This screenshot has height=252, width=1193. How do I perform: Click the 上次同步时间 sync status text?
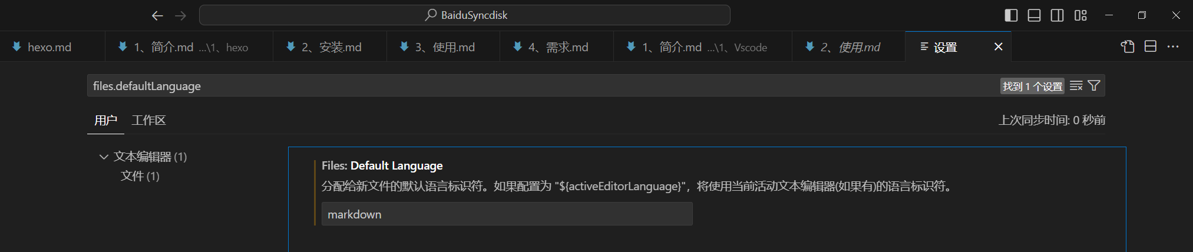tap(1052, 120)
